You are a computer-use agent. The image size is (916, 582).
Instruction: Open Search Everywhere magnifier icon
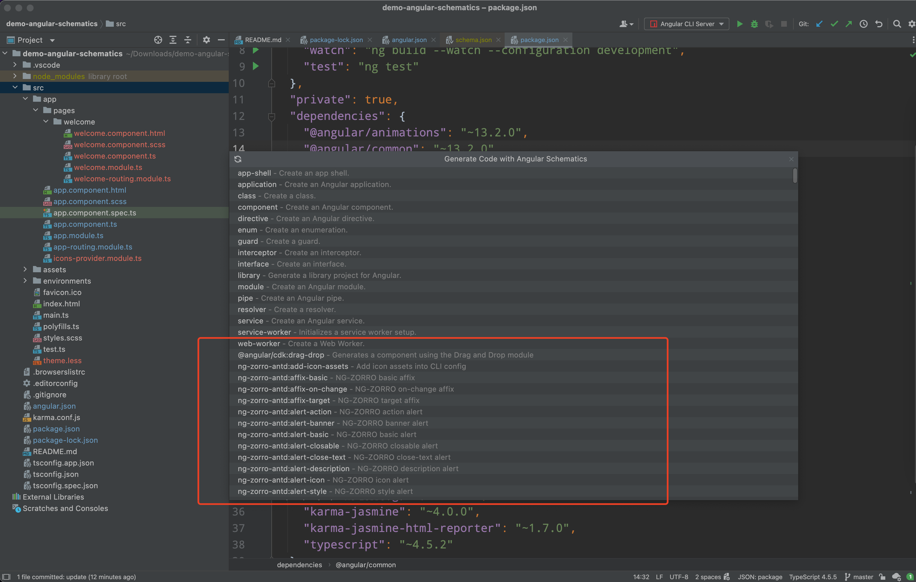tap(897, 24)
